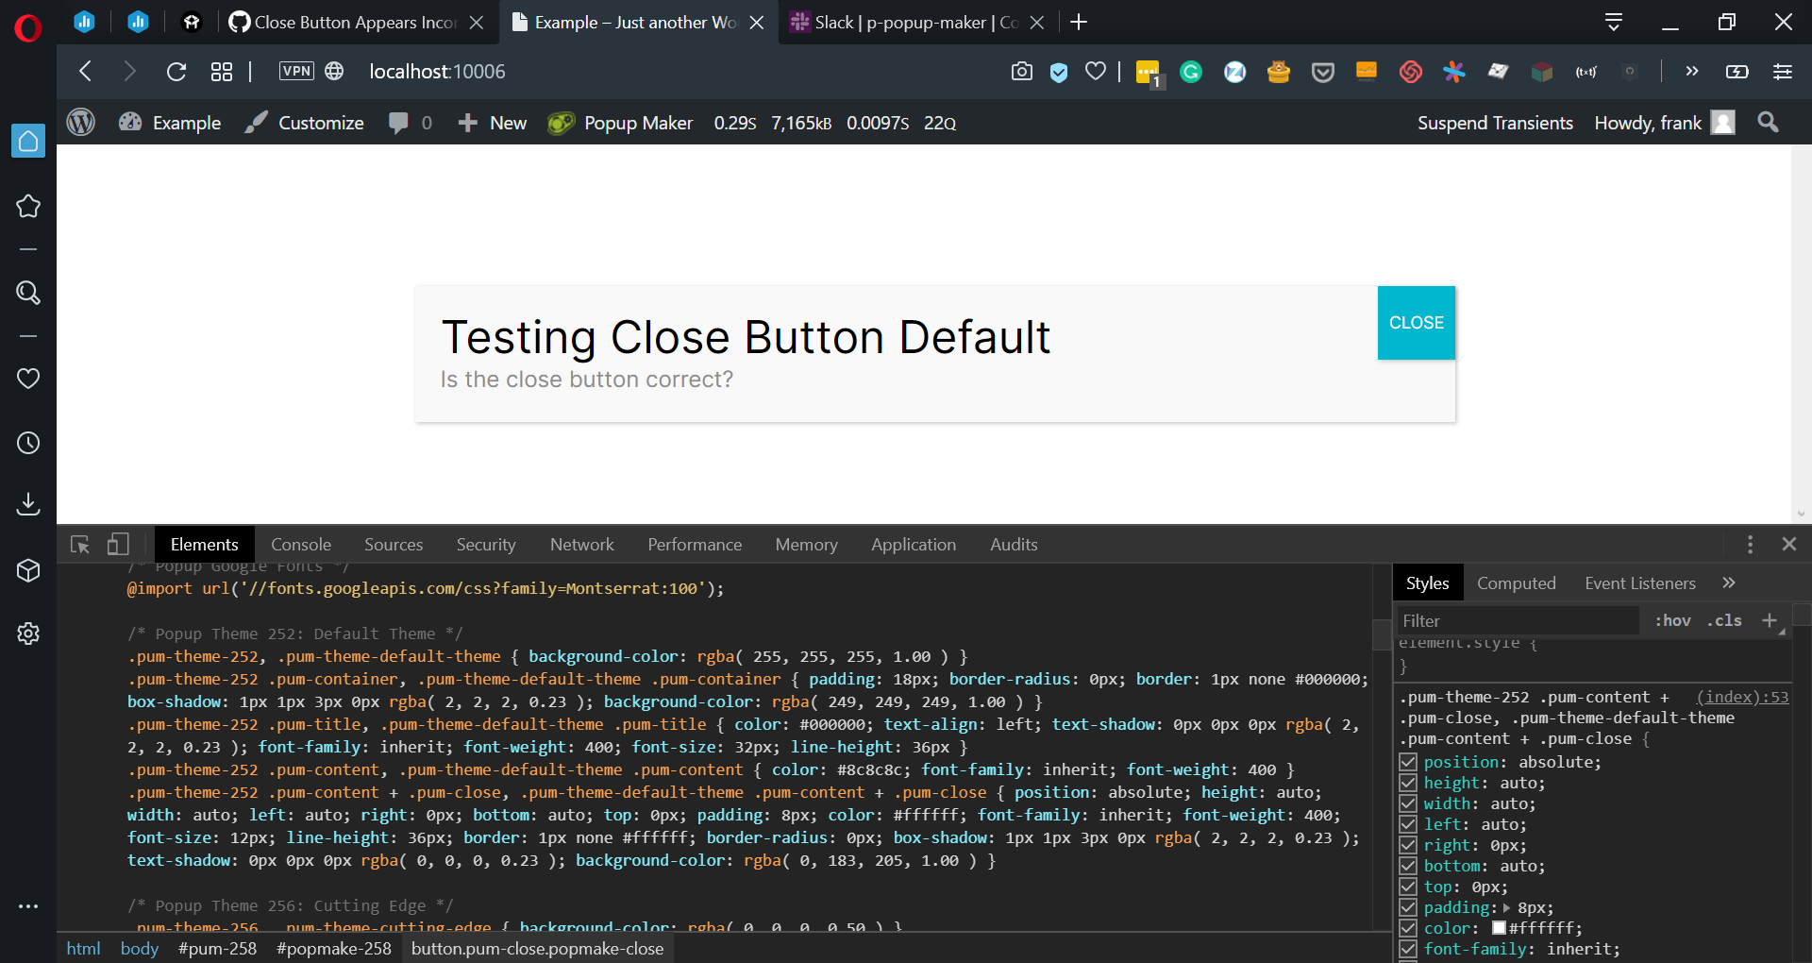Switch to the Console tab

[x=301, y=544]
